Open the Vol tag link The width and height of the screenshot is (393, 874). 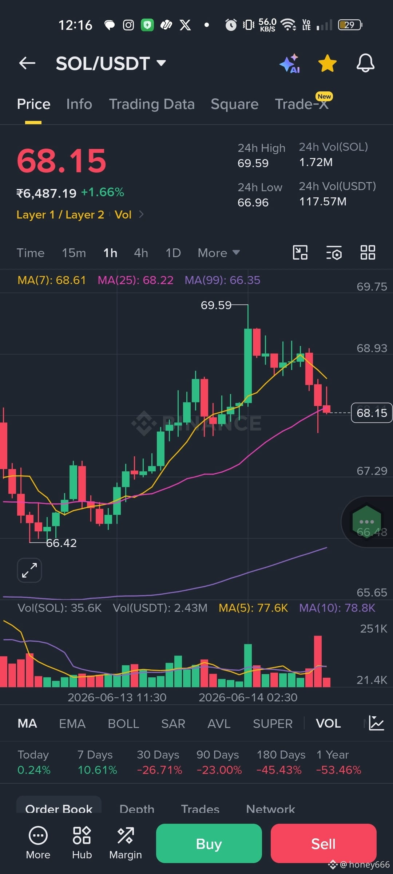click(123, 214)
